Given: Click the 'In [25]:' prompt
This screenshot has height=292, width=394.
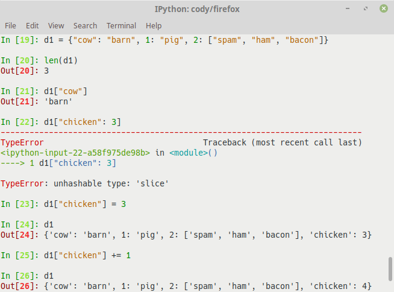Looking at the screenshot, I should point(20,255).
